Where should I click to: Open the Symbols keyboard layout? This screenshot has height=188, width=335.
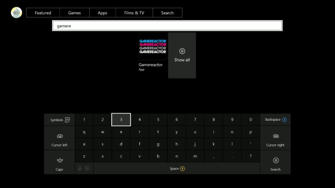tap(59, 120)
